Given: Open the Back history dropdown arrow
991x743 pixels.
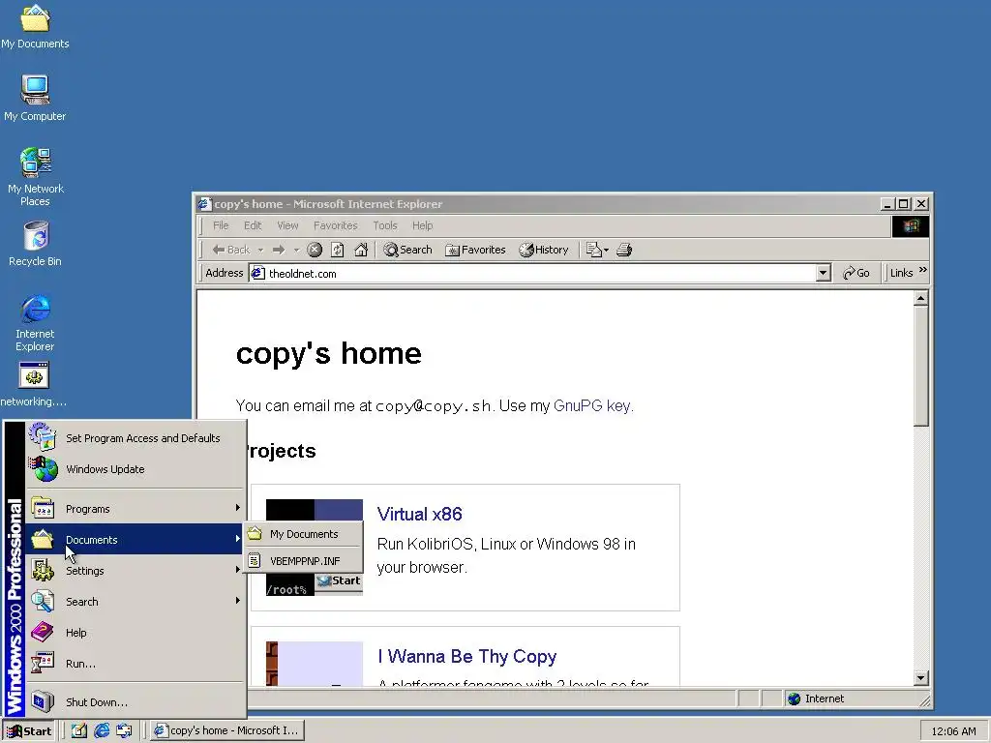Looking at the screenshot, I should pos(260,251).
